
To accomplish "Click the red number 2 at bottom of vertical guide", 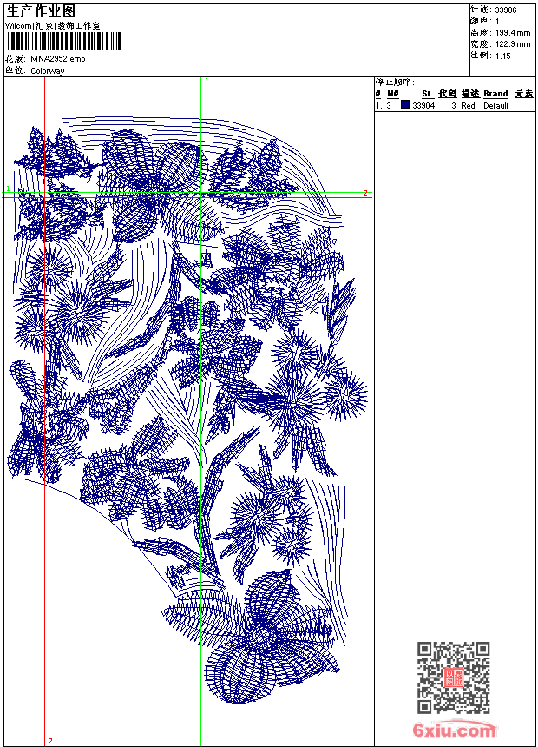I will point(50,741).
